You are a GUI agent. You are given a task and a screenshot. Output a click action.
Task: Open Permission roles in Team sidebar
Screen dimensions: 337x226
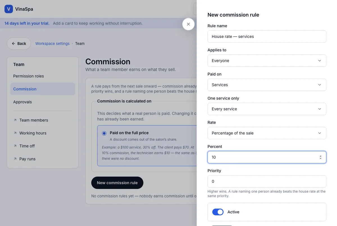43,76
